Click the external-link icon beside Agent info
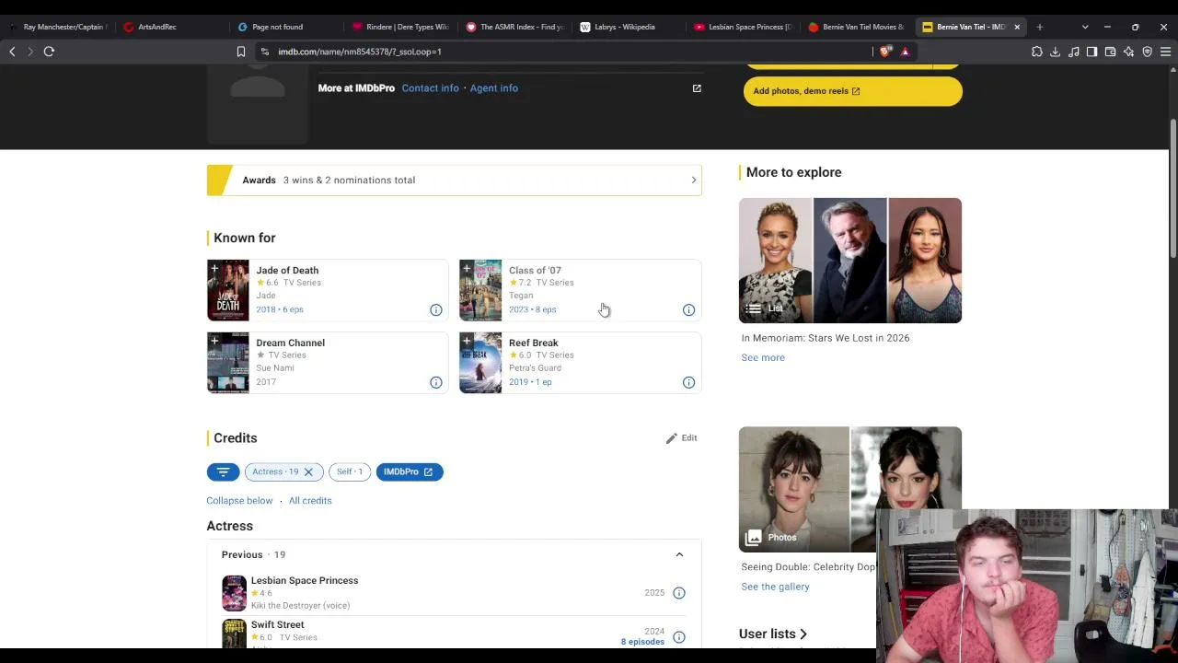1178x663 pixels. [697, 88]
